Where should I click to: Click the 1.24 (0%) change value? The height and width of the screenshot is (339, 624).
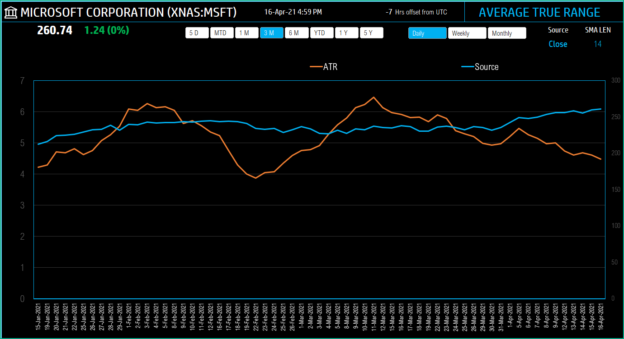point(107,31)
